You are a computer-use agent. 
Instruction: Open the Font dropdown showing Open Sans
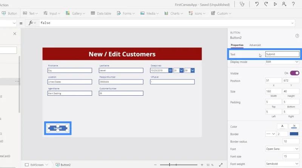(x=282, y=149)
